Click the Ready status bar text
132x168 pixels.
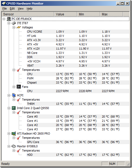click(x=6, y=164)
